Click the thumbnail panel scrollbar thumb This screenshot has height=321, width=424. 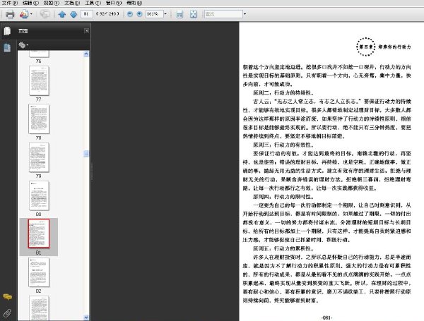point(86,154)
